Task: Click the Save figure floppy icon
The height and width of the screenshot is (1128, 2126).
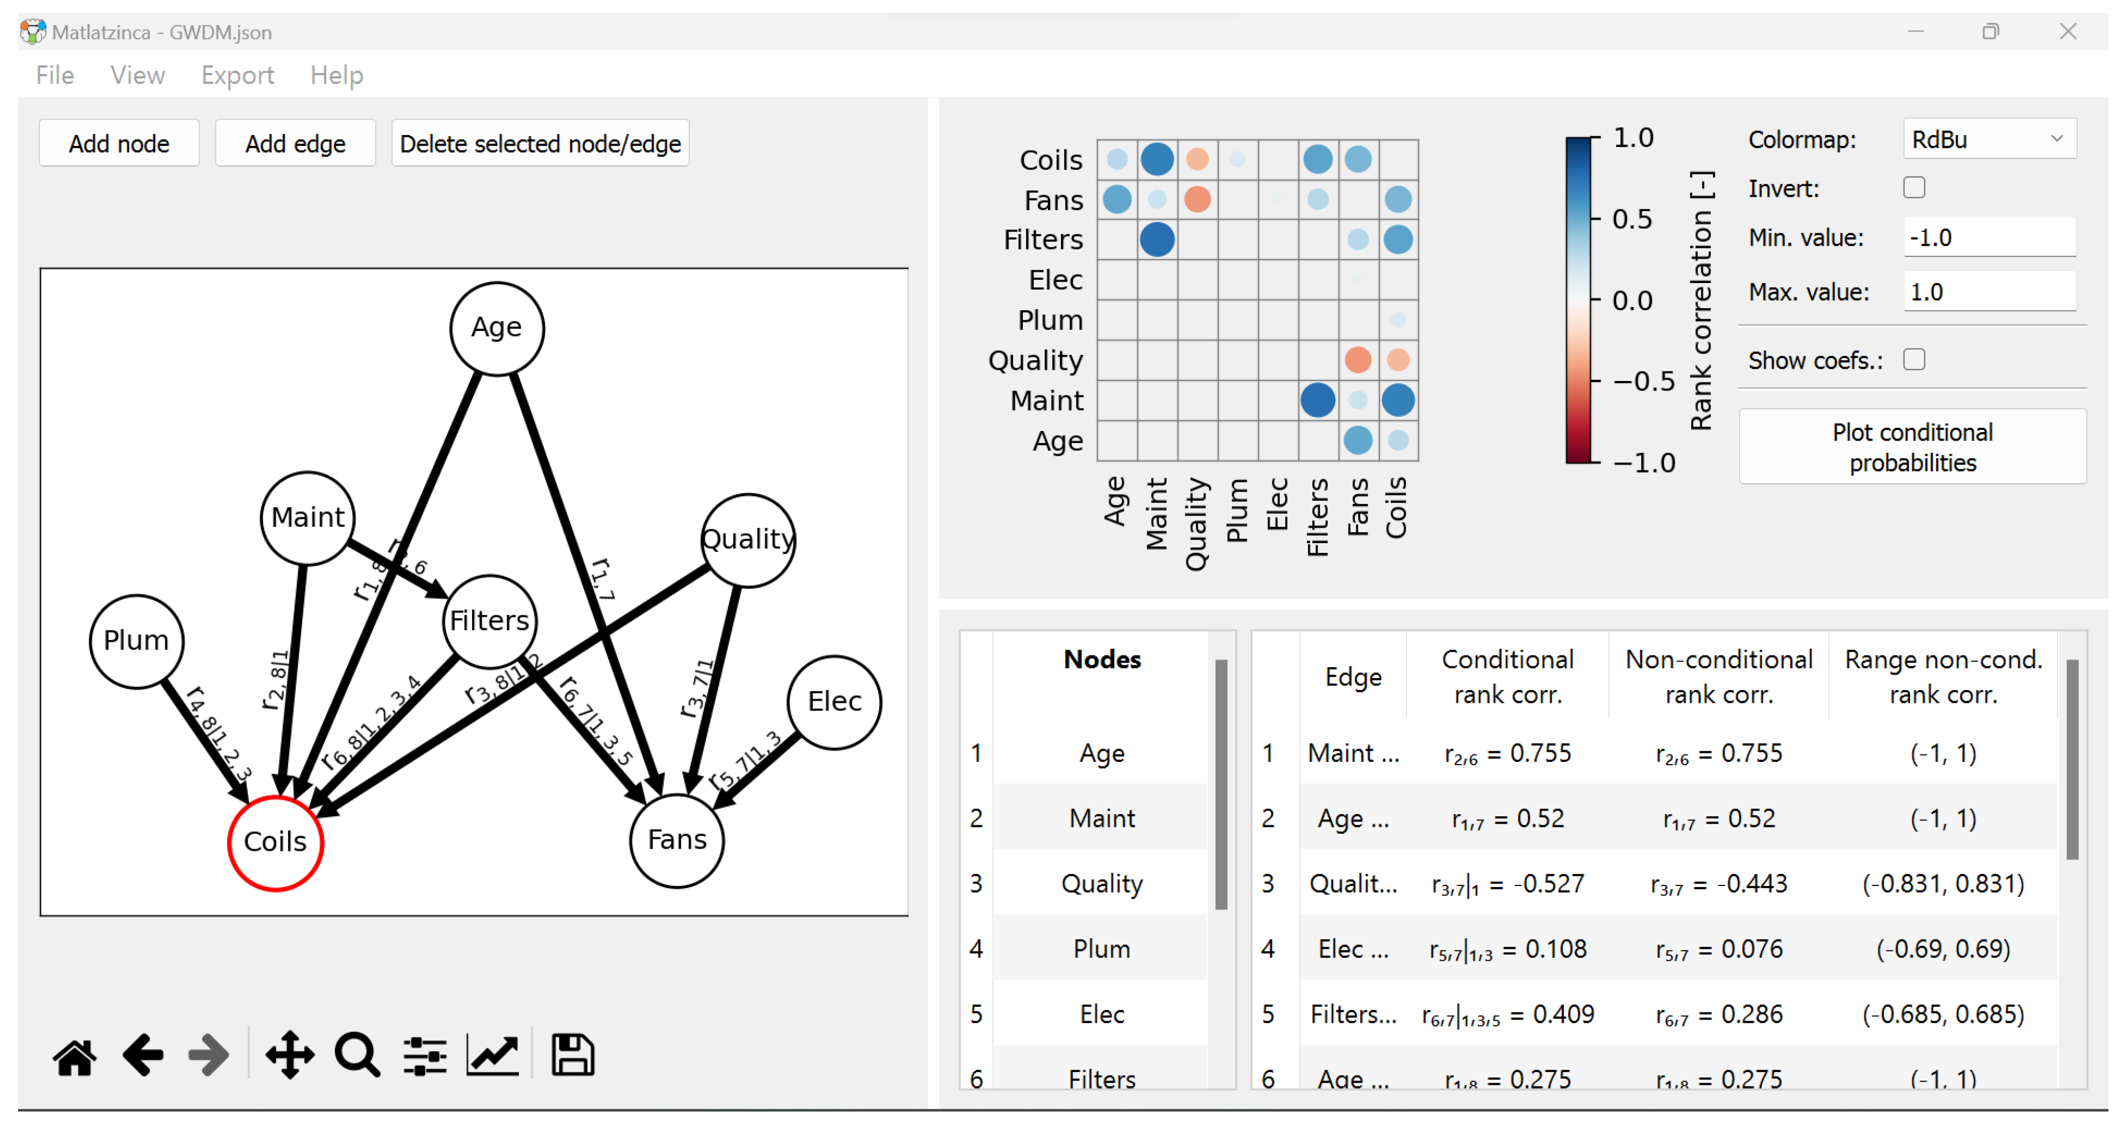Action: point(573,1056)
